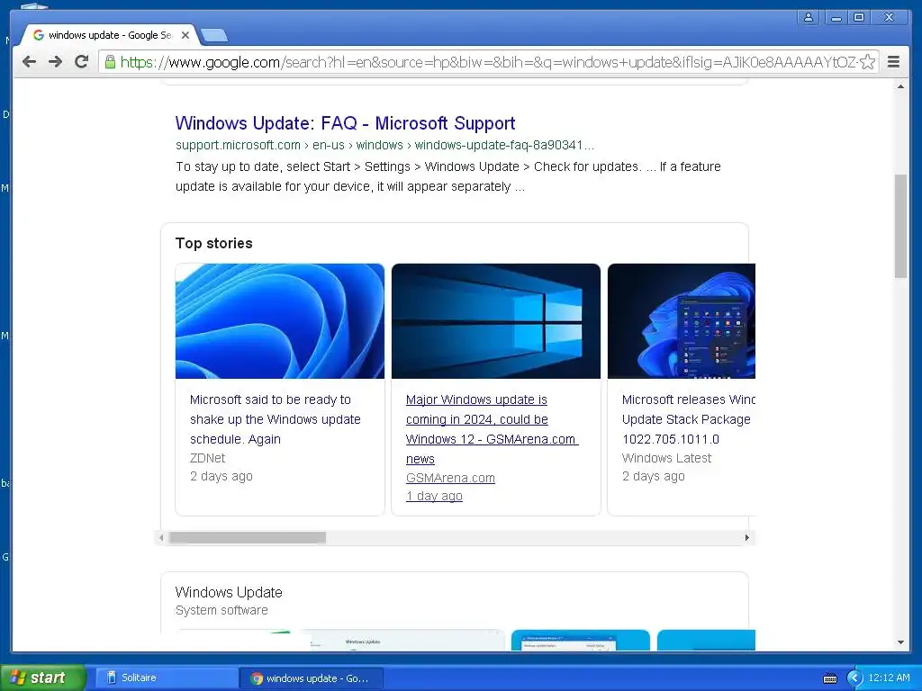Minimize the Chrome window
This screenshot has width=922, height=691.
tap(835, 17)
